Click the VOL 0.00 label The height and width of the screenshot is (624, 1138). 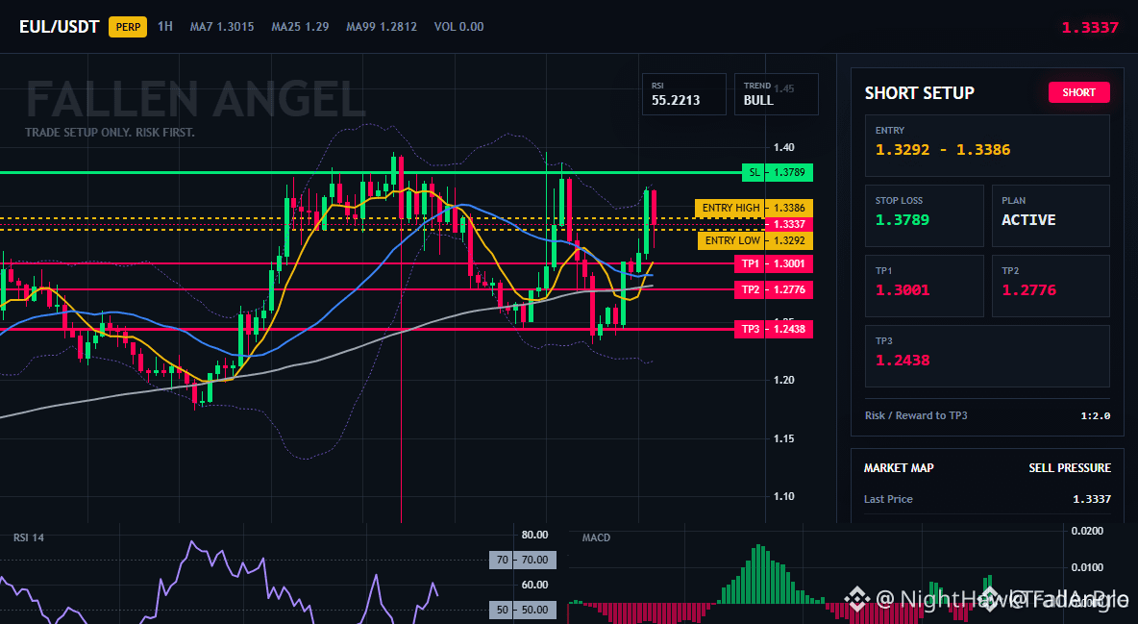tap(458, 26)
